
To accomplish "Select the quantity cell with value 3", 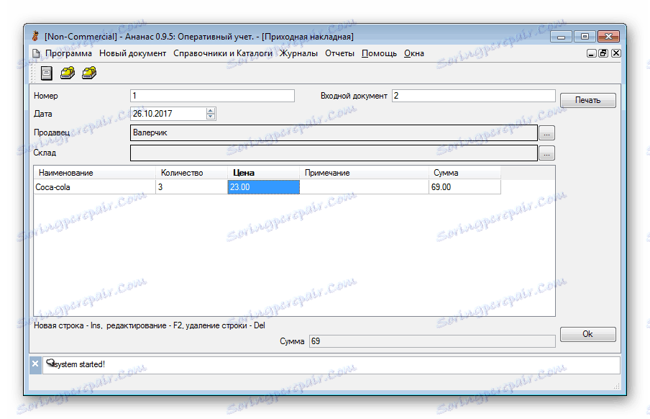I will pos(191,187).
